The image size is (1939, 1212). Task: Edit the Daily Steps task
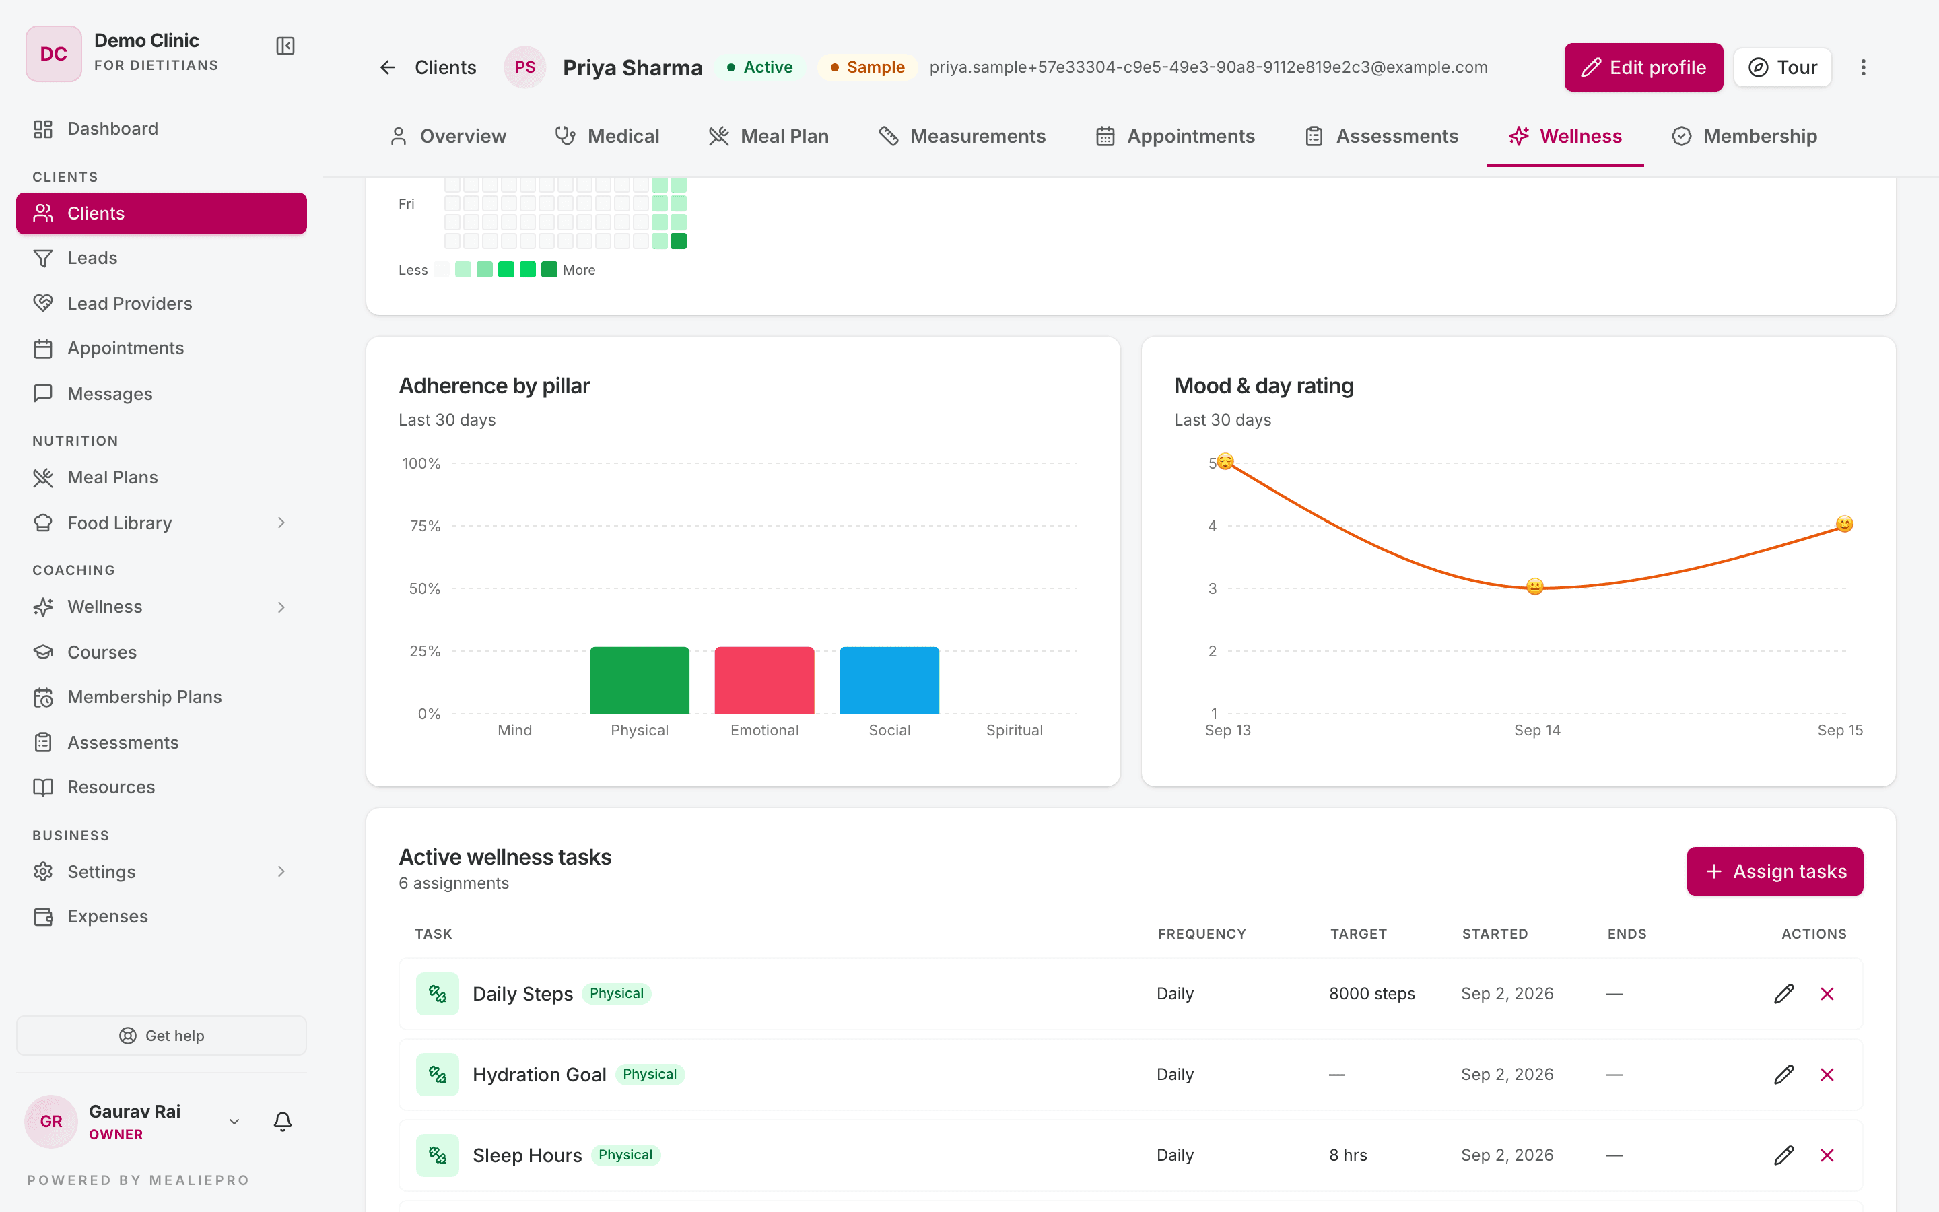pos(1783,994)
